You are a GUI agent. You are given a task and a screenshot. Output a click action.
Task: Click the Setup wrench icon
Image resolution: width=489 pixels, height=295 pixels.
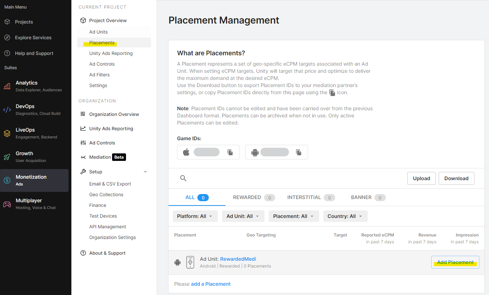(x=83, y=172)
